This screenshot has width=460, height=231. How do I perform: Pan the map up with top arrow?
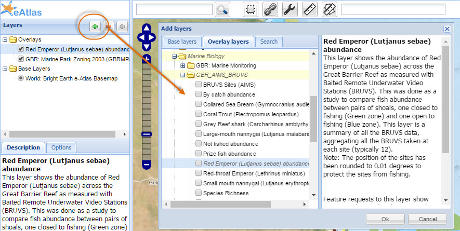pos(147,29)
